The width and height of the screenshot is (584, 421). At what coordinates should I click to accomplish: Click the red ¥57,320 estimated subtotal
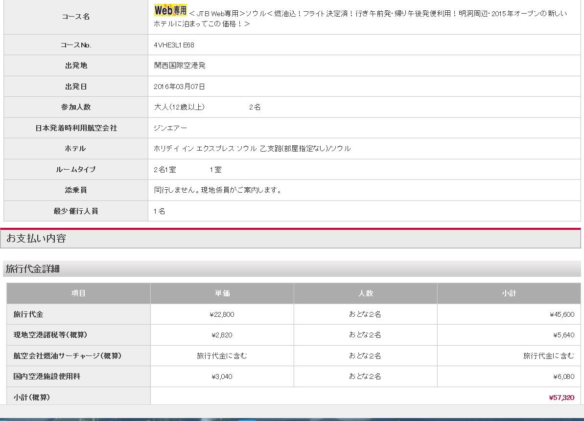[561, 398]
